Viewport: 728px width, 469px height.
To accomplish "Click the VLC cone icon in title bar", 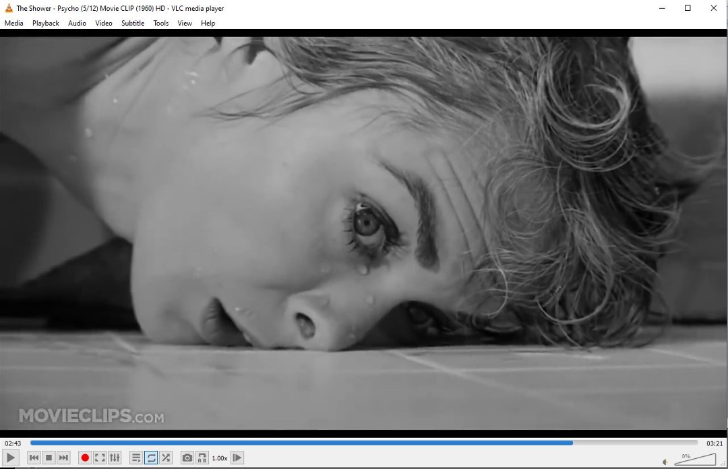I will [9, 8].
